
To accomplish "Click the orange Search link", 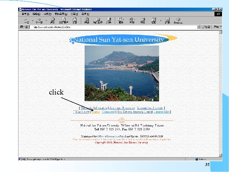I will [x=95, y=112].
